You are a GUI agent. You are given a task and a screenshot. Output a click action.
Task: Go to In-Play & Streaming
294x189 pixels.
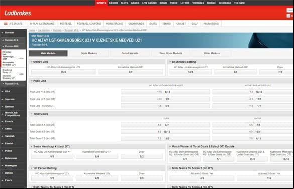click(42, 24)
